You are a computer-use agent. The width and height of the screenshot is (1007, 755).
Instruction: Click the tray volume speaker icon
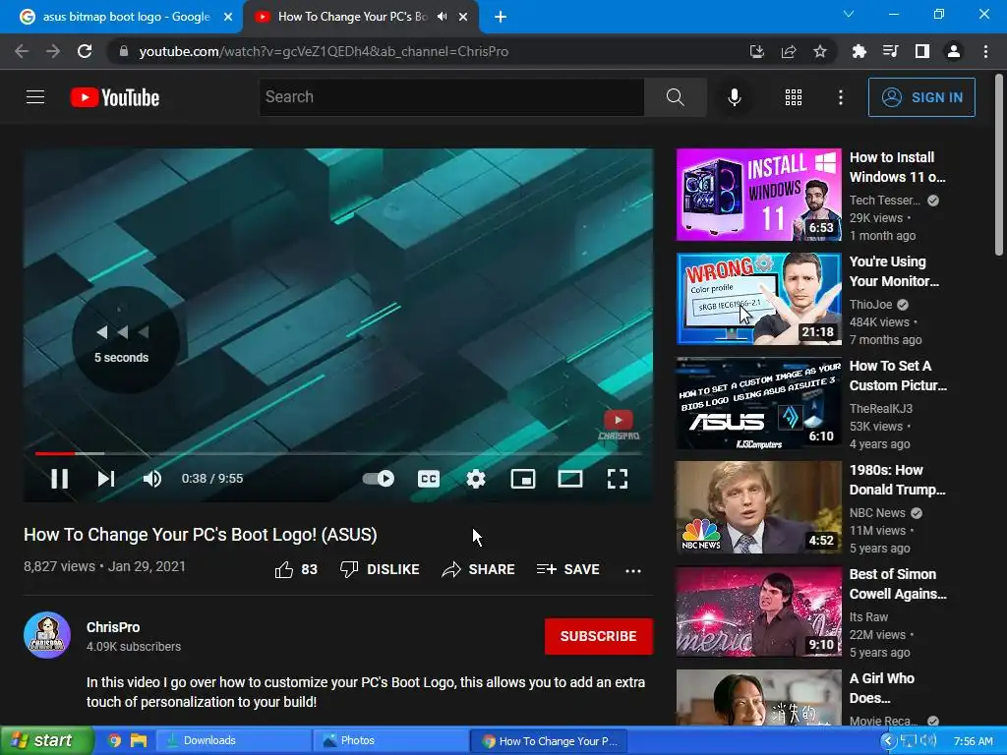928,741
